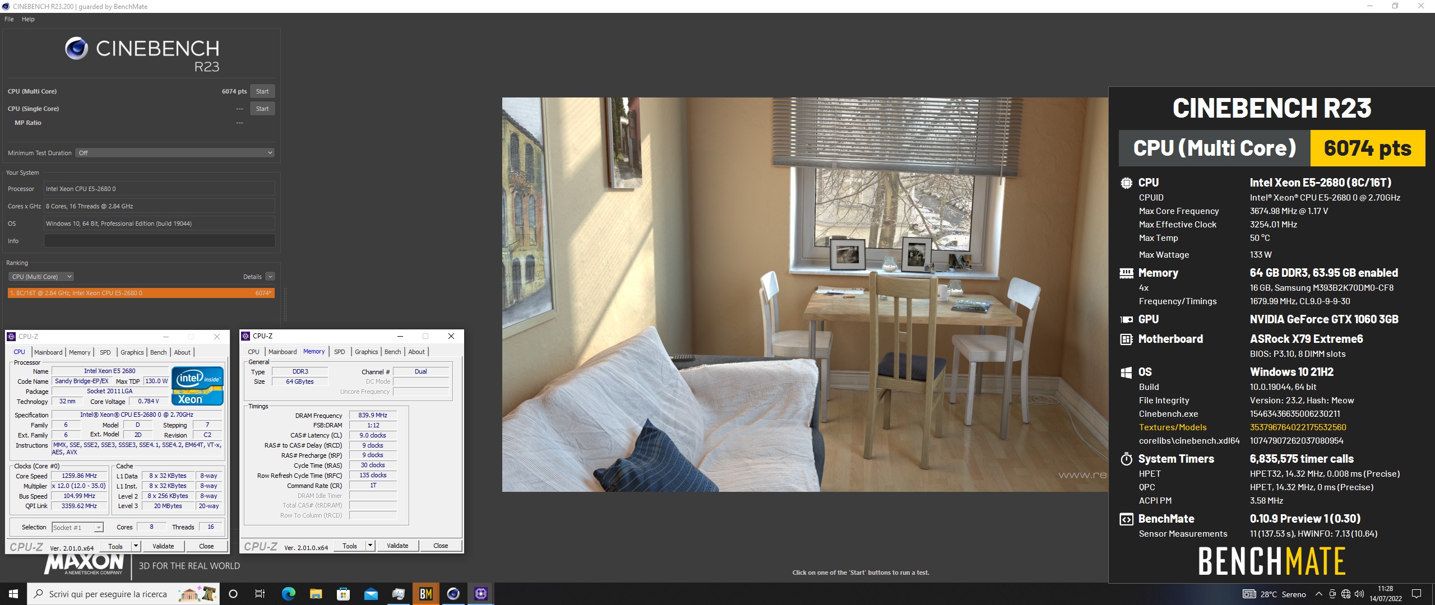Image resolution: width=1435 pixels, height=605 pixels.
Task: Click Tools button in CPU-Z CPU window
Action: tap(115, 546)
